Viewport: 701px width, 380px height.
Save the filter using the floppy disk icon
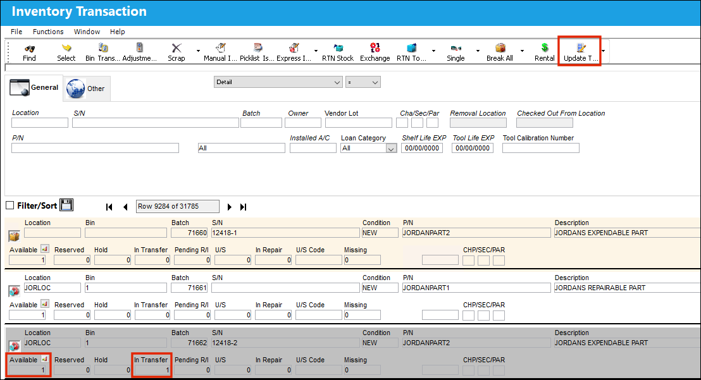tap(66, 205)
